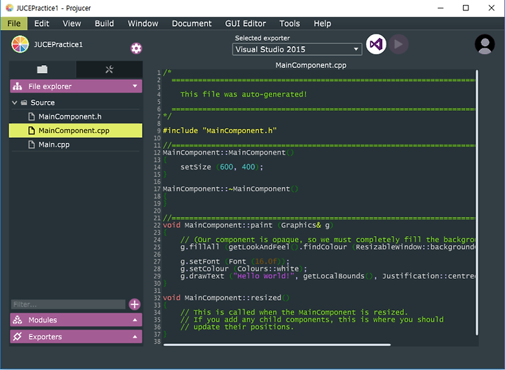This screenshot has height=370, width=505.
Task: Switch to the build tools tab
Action: (x=109, y=69)
